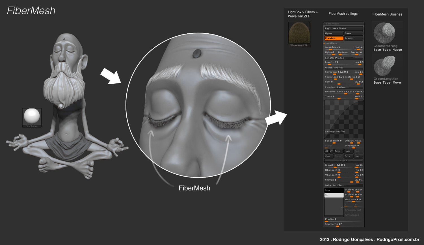The width and height of the screenshot is (424, 245).
Task: Adjust the Length 33 slider
Action: [339, 62]
